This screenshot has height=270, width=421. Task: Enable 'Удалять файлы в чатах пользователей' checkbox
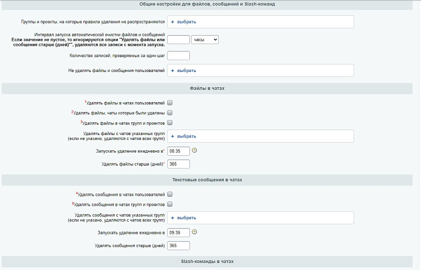click(x=170, y=103)
